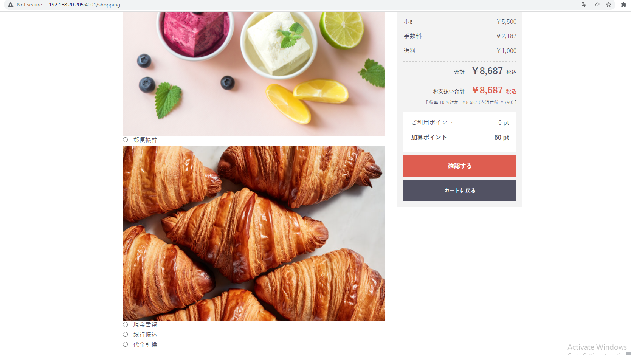The width and height of the screenshot is (631, 355).
Task: Click the share page icon
Action: [597, 5]
